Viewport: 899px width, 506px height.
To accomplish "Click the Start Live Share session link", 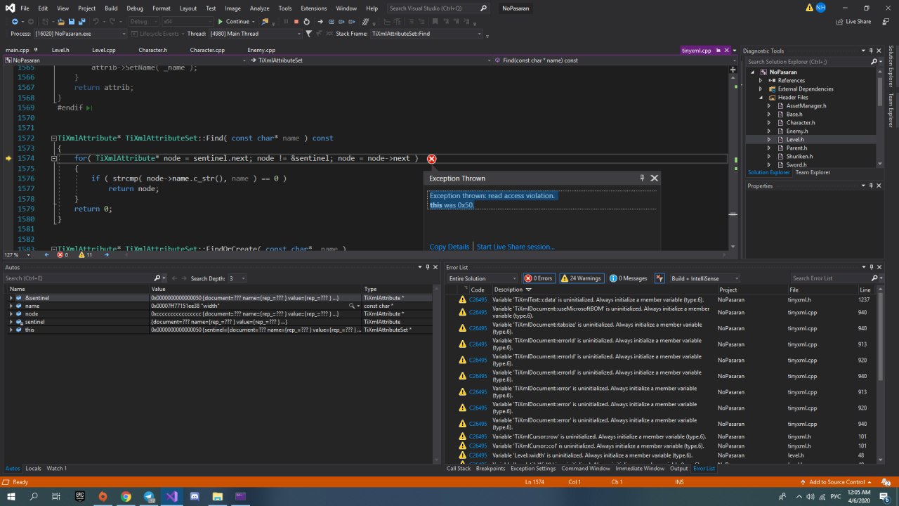I will pyautogui.click(x=516, y=247).
